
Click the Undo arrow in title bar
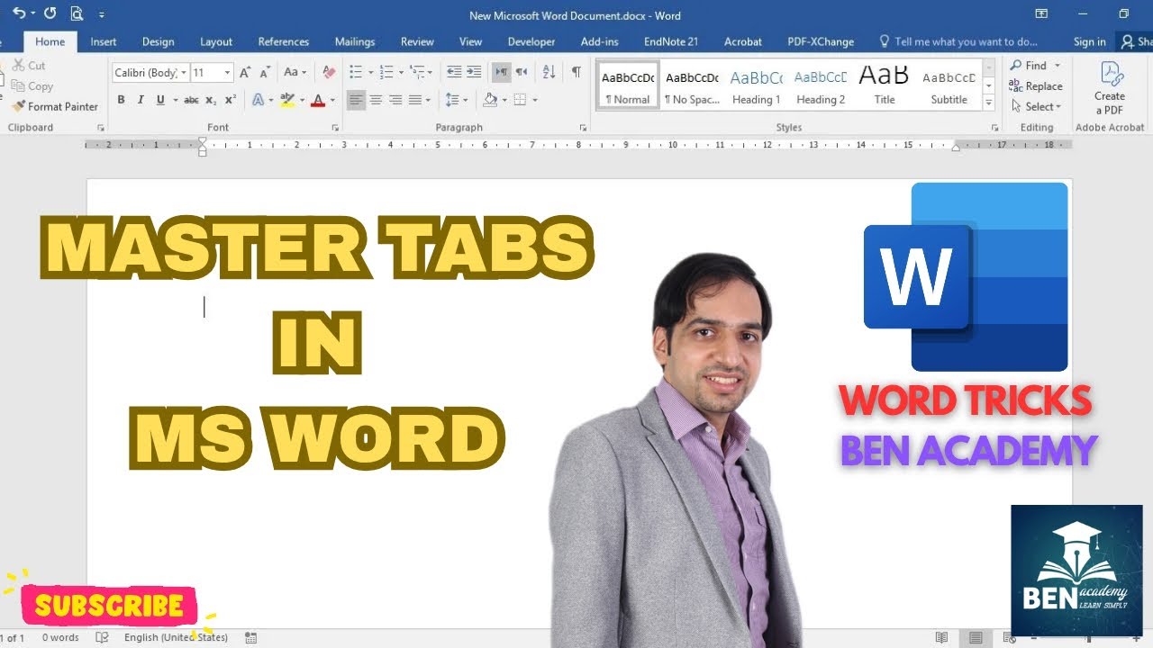click(19, 13)
